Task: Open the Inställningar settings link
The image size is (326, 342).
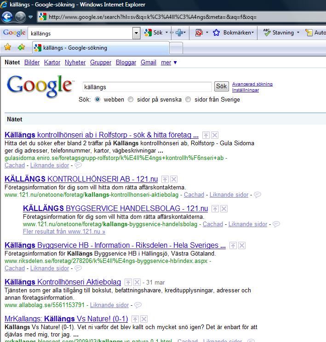Action: click(246, 90)
